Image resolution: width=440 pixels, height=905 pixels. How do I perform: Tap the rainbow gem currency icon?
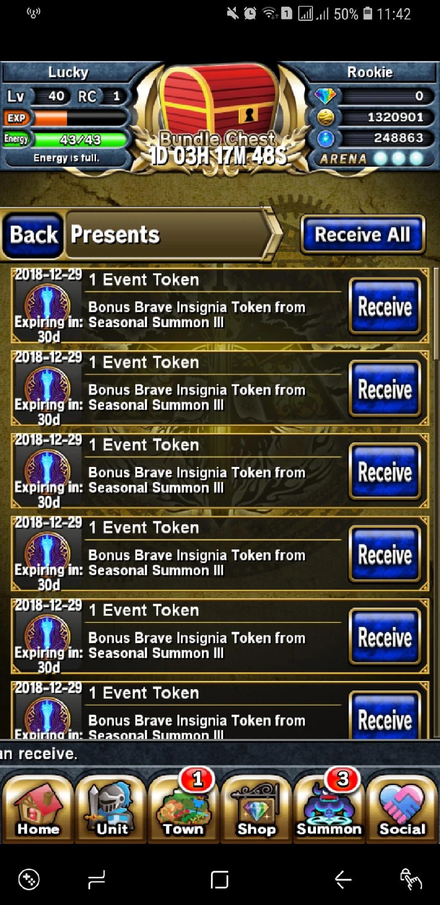pyautogui.click(x=325, y=95)
